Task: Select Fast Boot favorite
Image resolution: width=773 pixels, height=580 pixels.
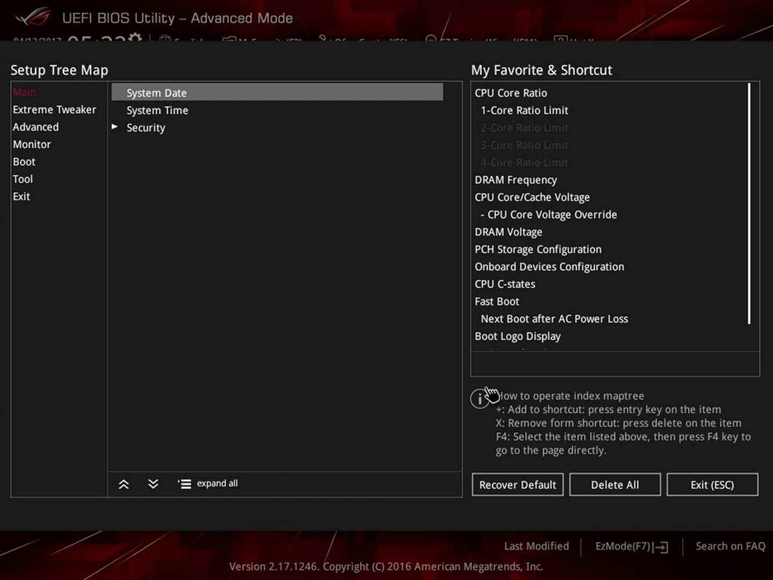Action: [497, 301]
